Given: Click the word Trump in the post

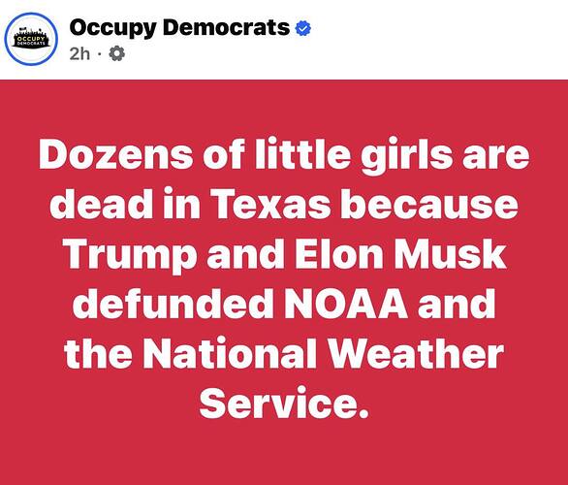Looking at the screenshot, I should click(x=130, y=254).
